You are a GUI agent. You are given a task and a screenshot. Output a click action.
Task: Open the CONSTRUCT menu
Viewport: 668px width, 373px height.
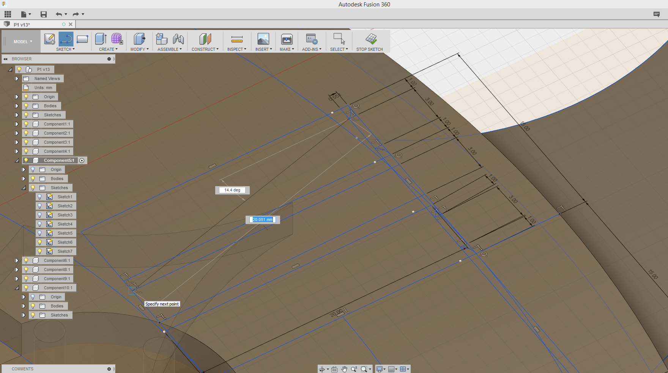205,49
